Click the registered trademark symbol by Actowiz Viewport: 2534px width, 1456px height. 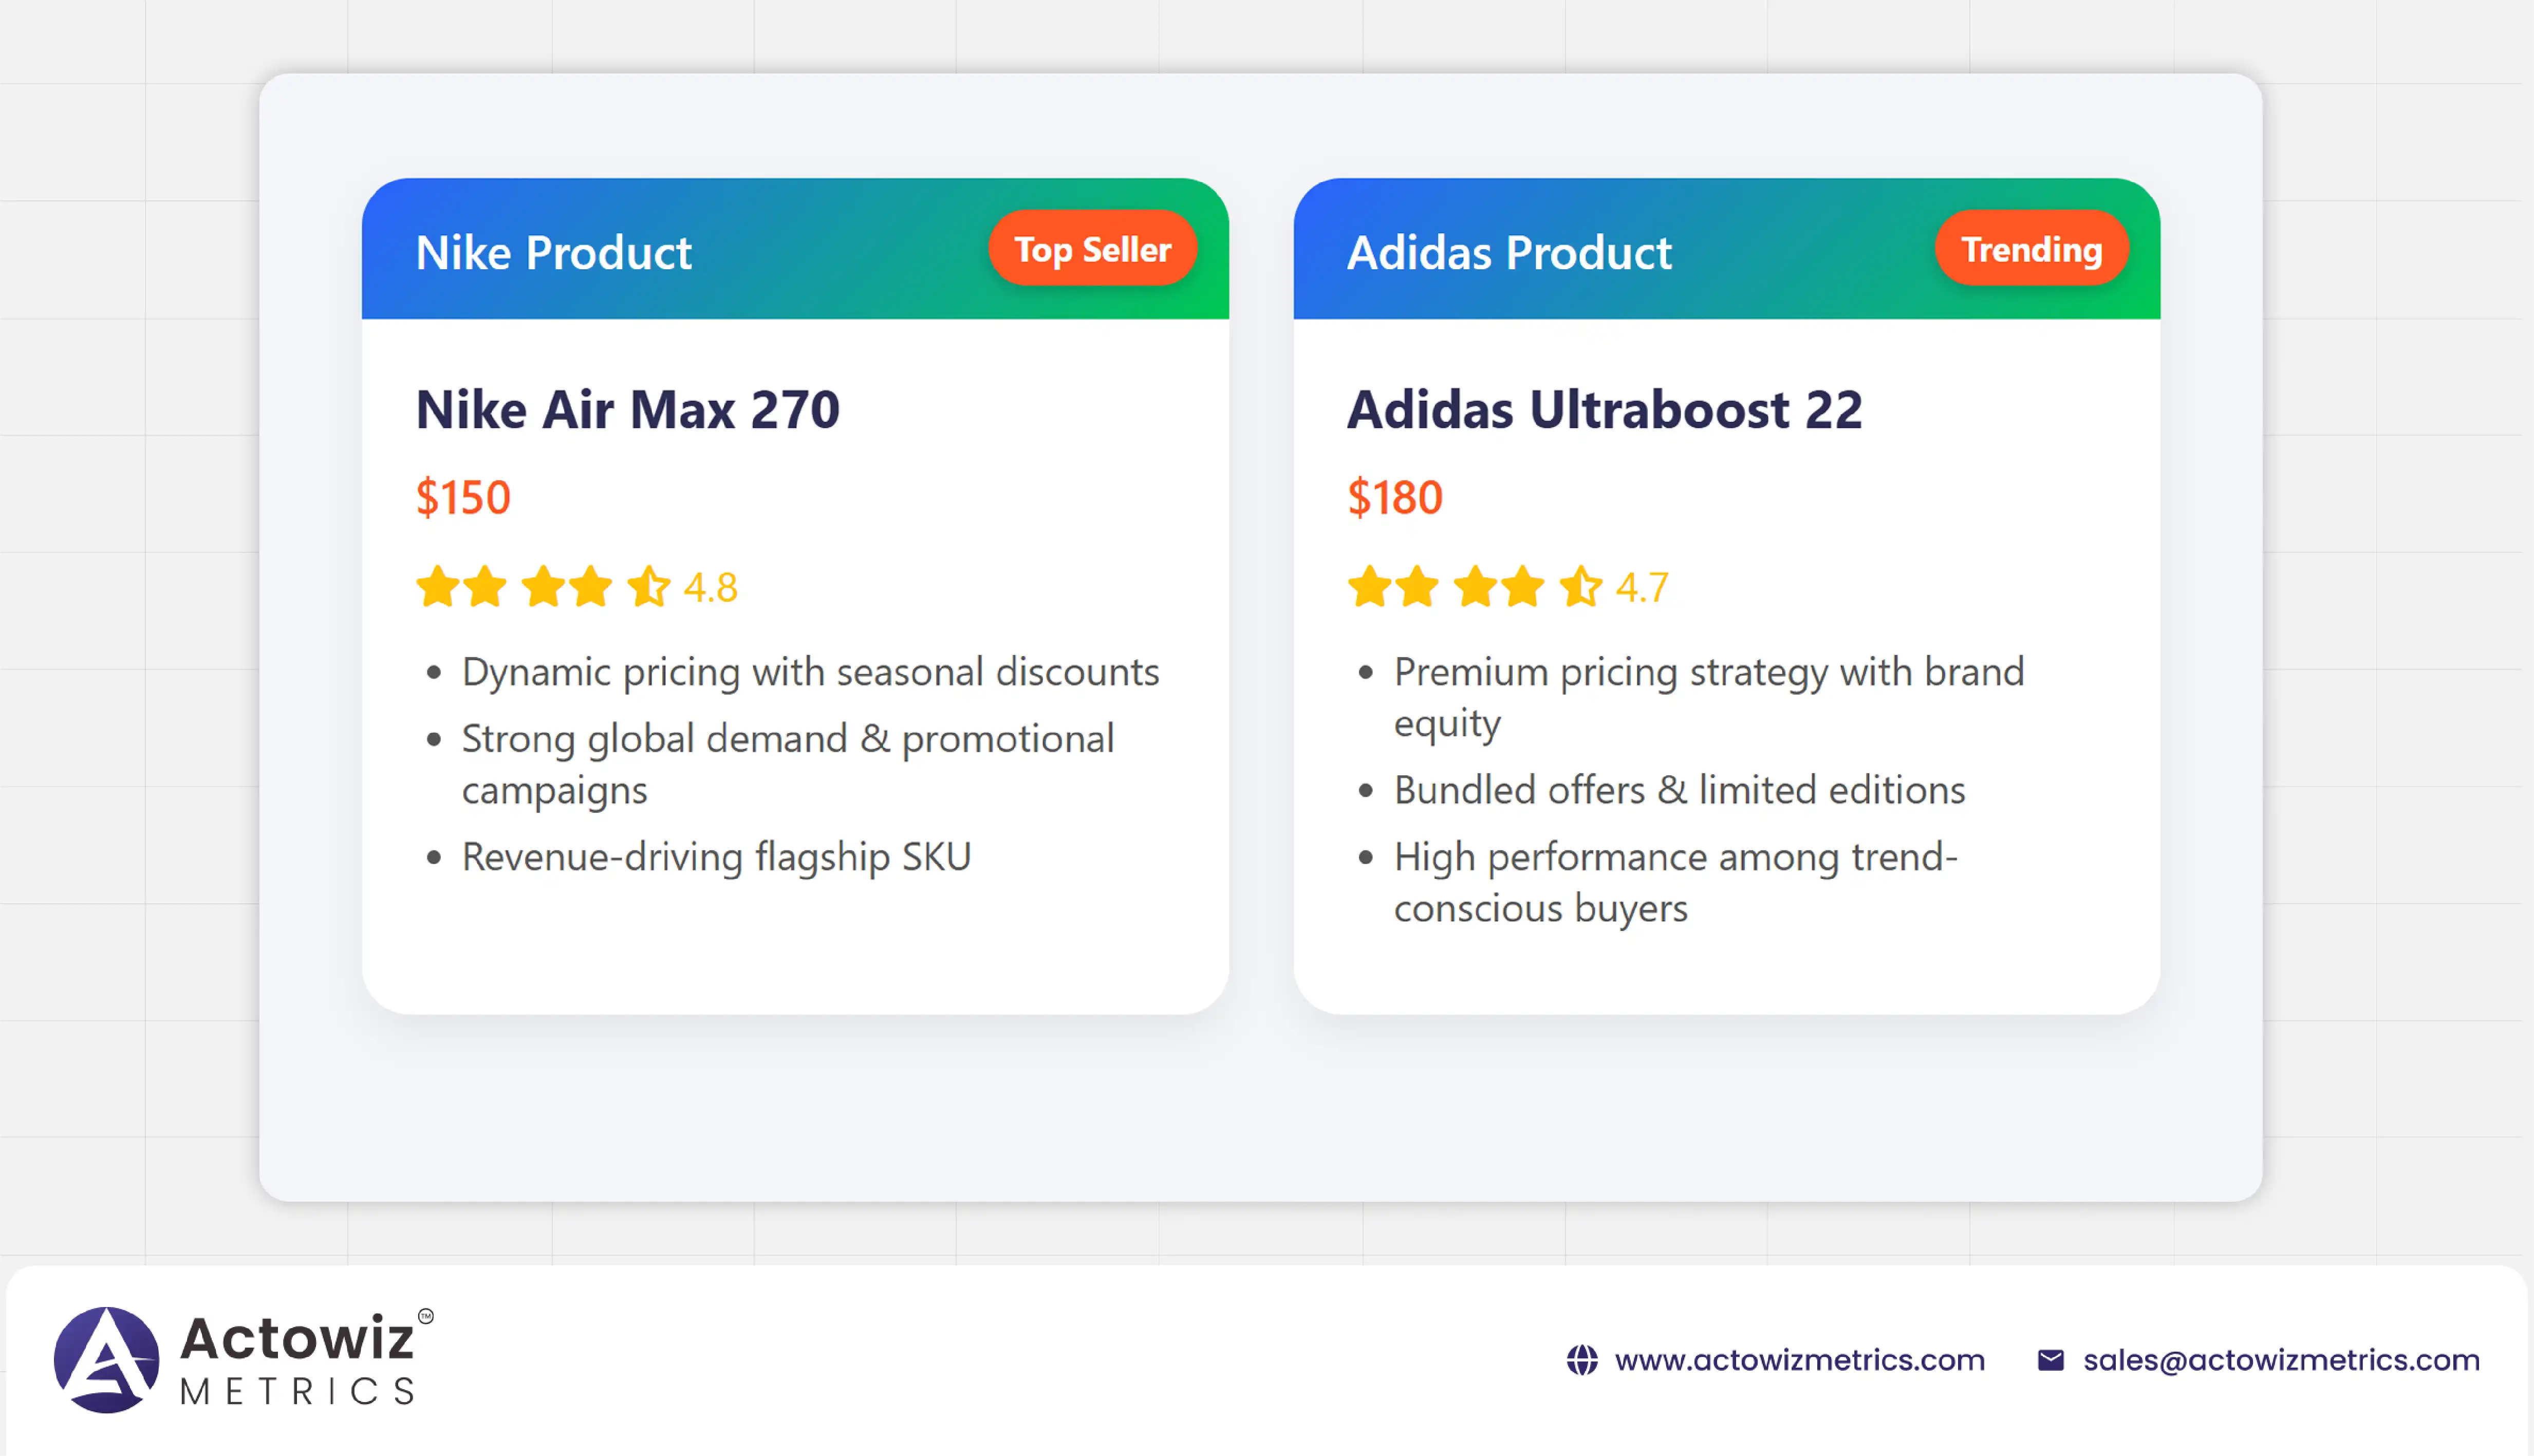[x=426, y=1316]
